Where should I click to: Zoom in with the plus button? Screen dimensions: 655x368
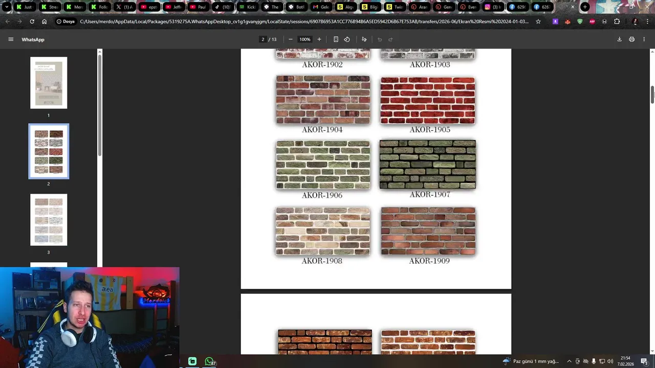pos(319,39)
